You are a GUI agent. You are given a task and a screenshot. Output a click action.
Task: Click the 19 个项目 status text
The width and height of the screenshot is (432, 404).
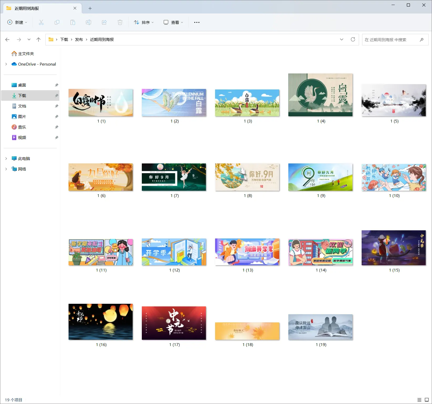click(x=14, y=400)
